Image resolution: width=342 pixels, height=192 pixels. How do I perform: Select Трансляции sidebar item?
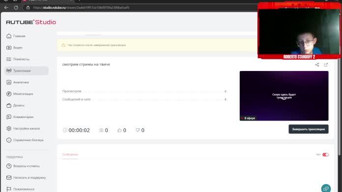coord(27,71)
